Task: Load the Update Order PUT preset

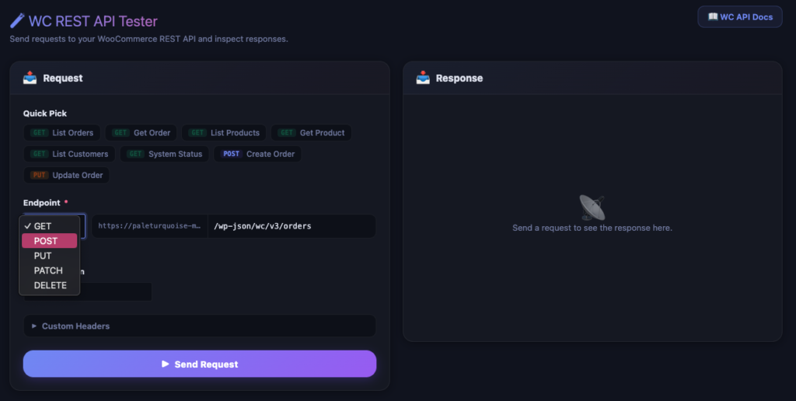Action: 67,175
